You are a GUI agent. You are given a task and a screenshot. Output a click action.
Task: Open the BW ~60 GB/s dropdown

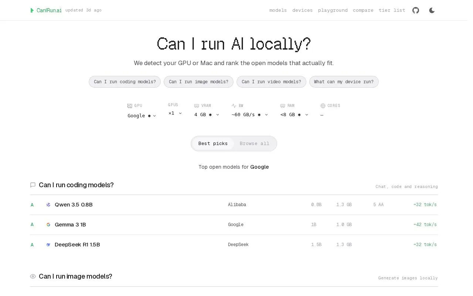coord(250,115)
